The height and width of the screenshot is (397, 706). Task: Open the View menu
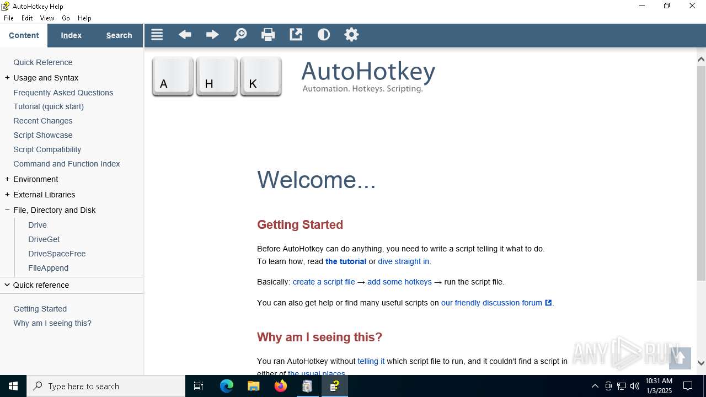click(x=47, y=18)
